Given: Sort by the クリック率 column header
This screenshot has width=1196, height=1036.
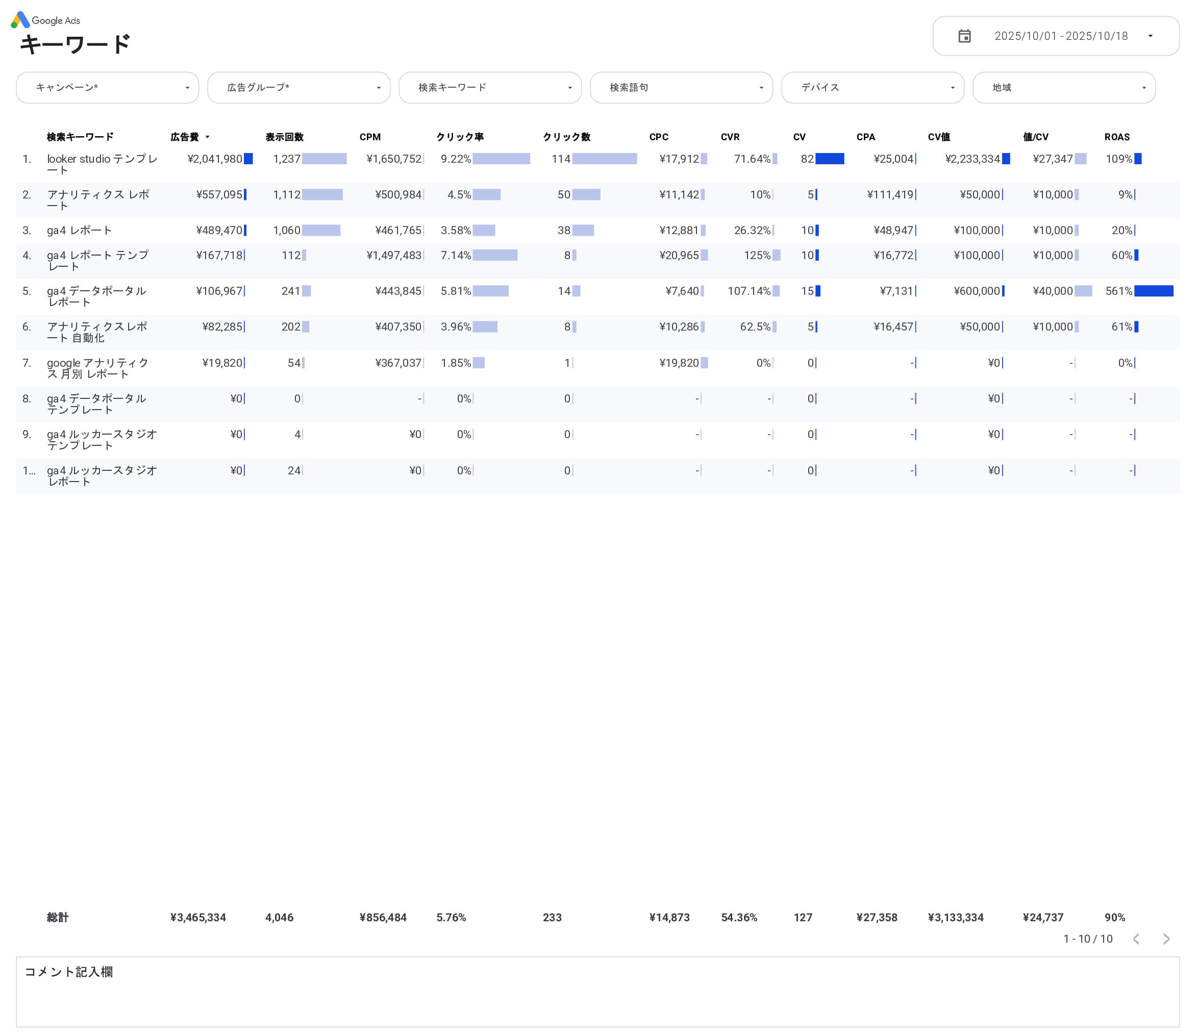Looking at the screenshot, I should pos(459,137).
